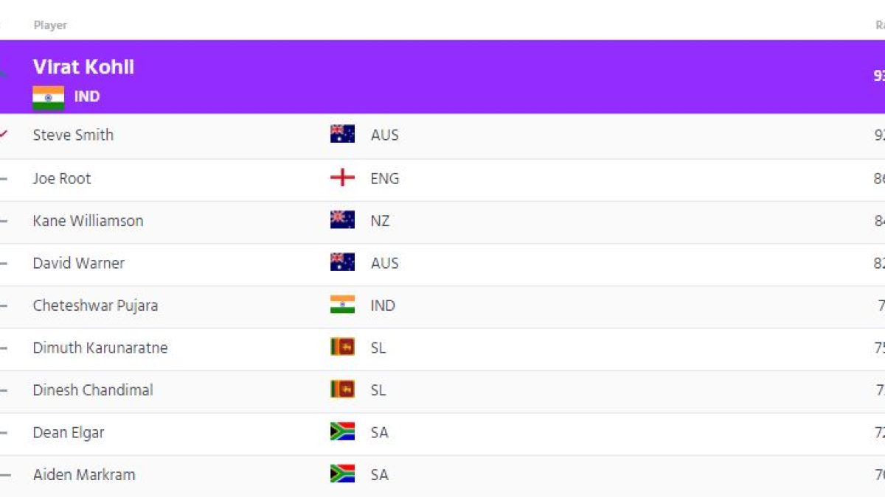Click India flag in Cheteshwar Pujara row
The image size is (885, 497).
coord(342,305)
